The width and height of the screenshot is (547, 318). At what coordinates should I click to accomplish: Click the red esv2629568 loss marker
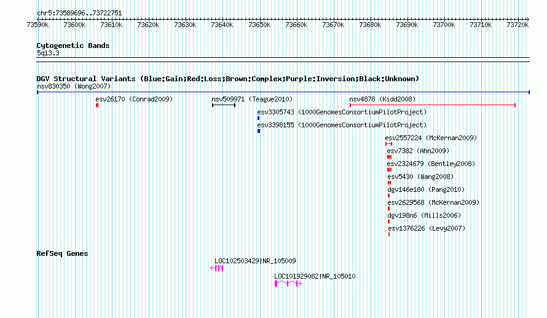click(x=388, y=209)
